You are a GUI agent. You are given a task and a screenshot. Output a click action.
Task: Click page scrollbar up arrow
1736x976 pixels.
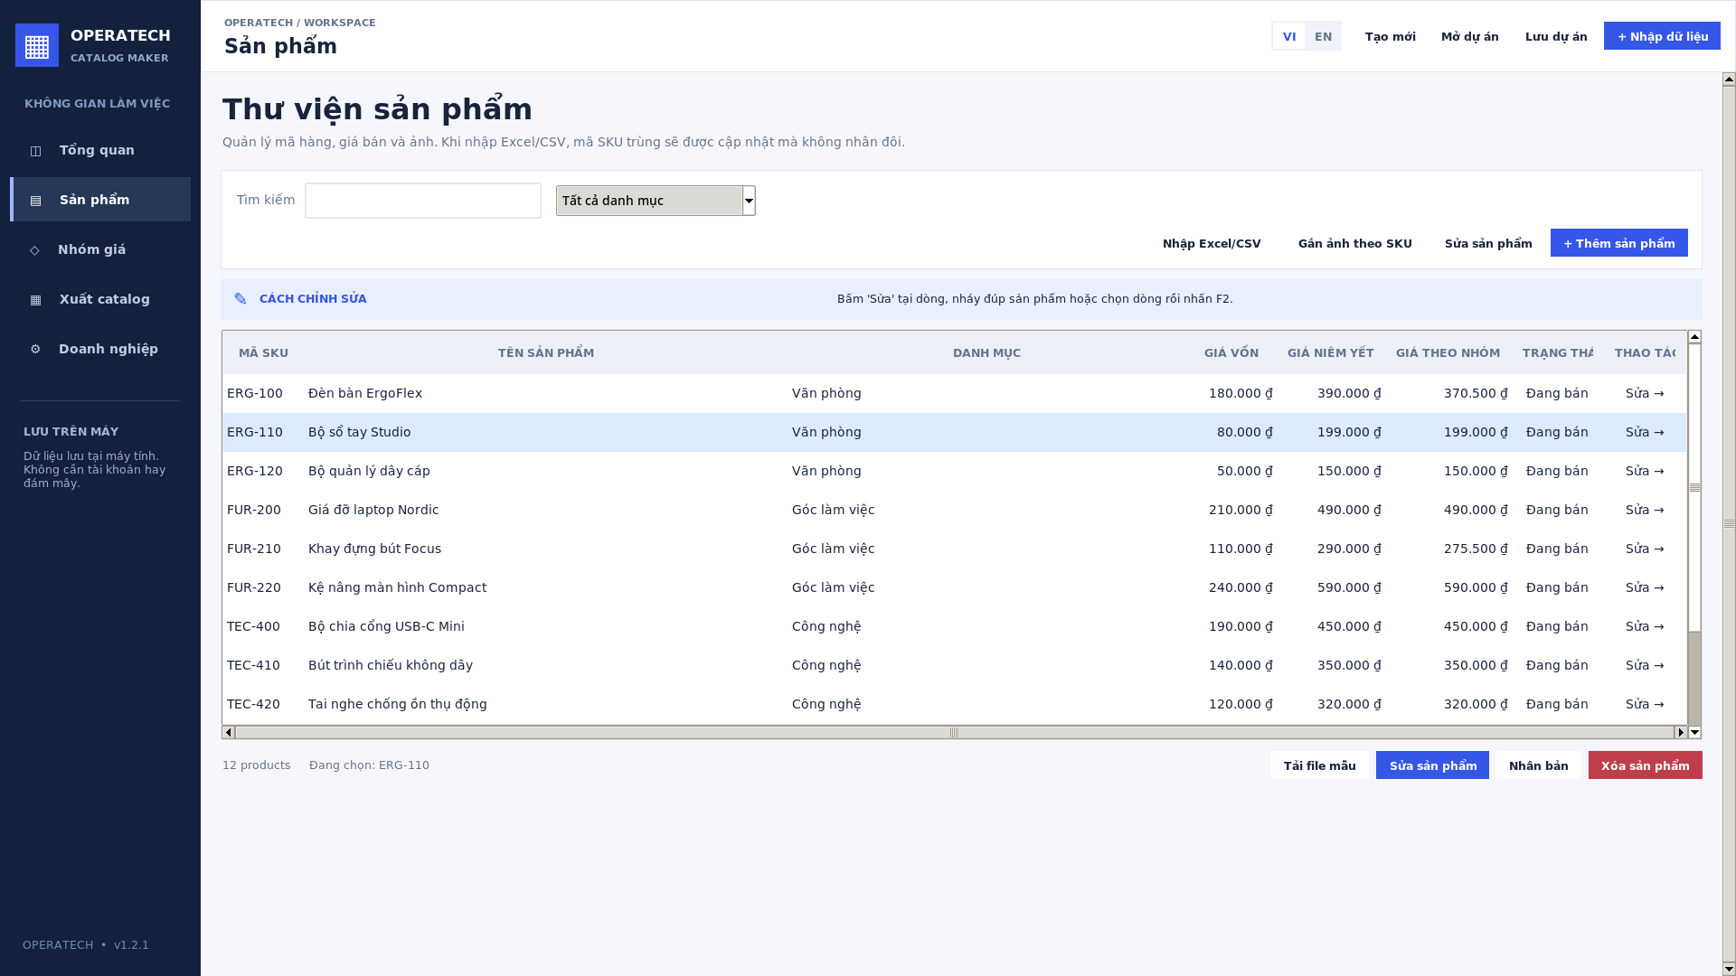coord(1729,80)
